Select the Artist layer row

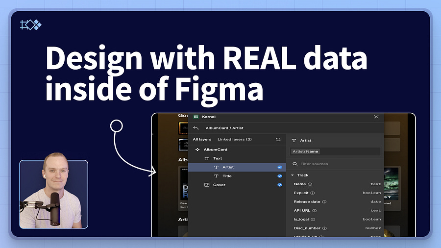pyautogui.click(x=237, y=167)
